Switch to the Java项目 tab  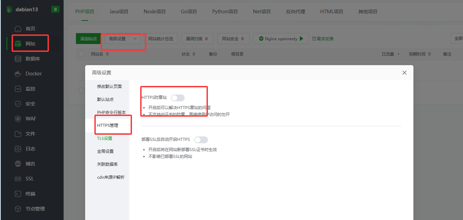tap(119, 12)
